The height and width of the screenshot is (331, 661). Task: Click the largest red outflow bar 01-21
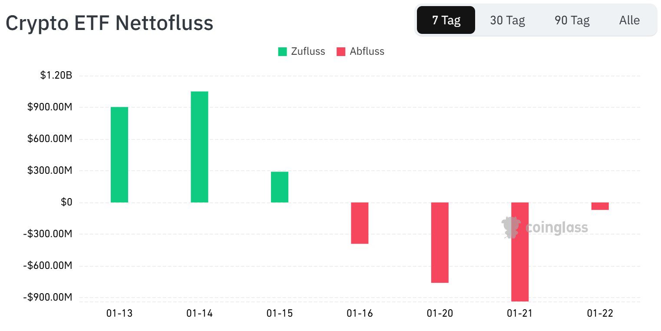coord(520,261)
